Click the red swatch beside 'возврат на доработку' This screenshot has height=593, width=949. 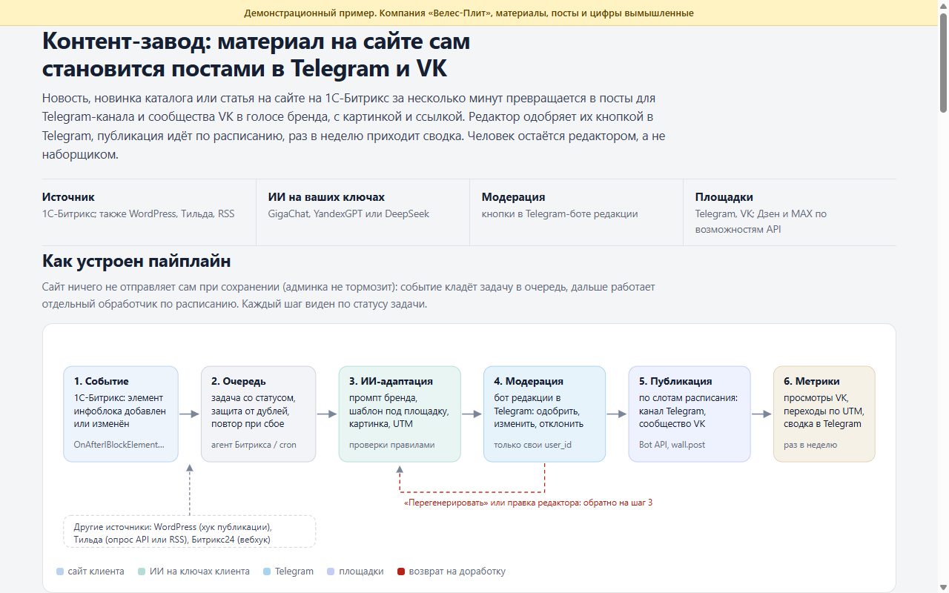point(401,572)
